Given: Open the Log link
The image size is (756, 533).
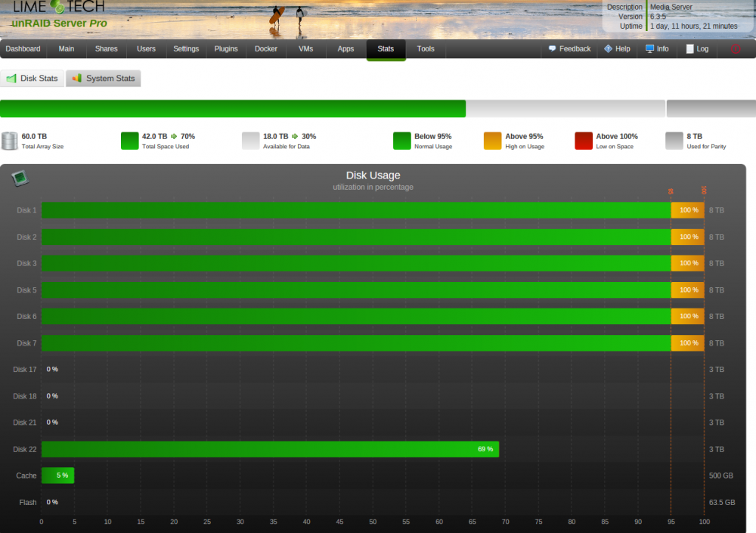Looking at the screenshot, I should (x=702, y=48).
